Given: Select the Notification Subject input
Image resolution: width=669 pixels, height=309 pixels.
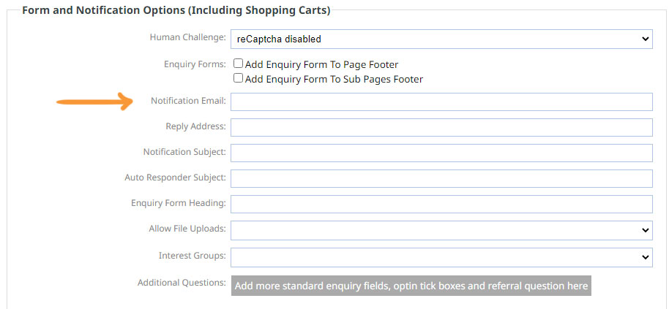Looking at the screenshot, I should (441, 153).
